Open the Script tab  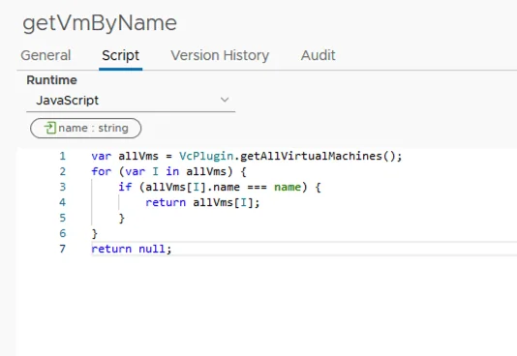(x=120, y=55)
